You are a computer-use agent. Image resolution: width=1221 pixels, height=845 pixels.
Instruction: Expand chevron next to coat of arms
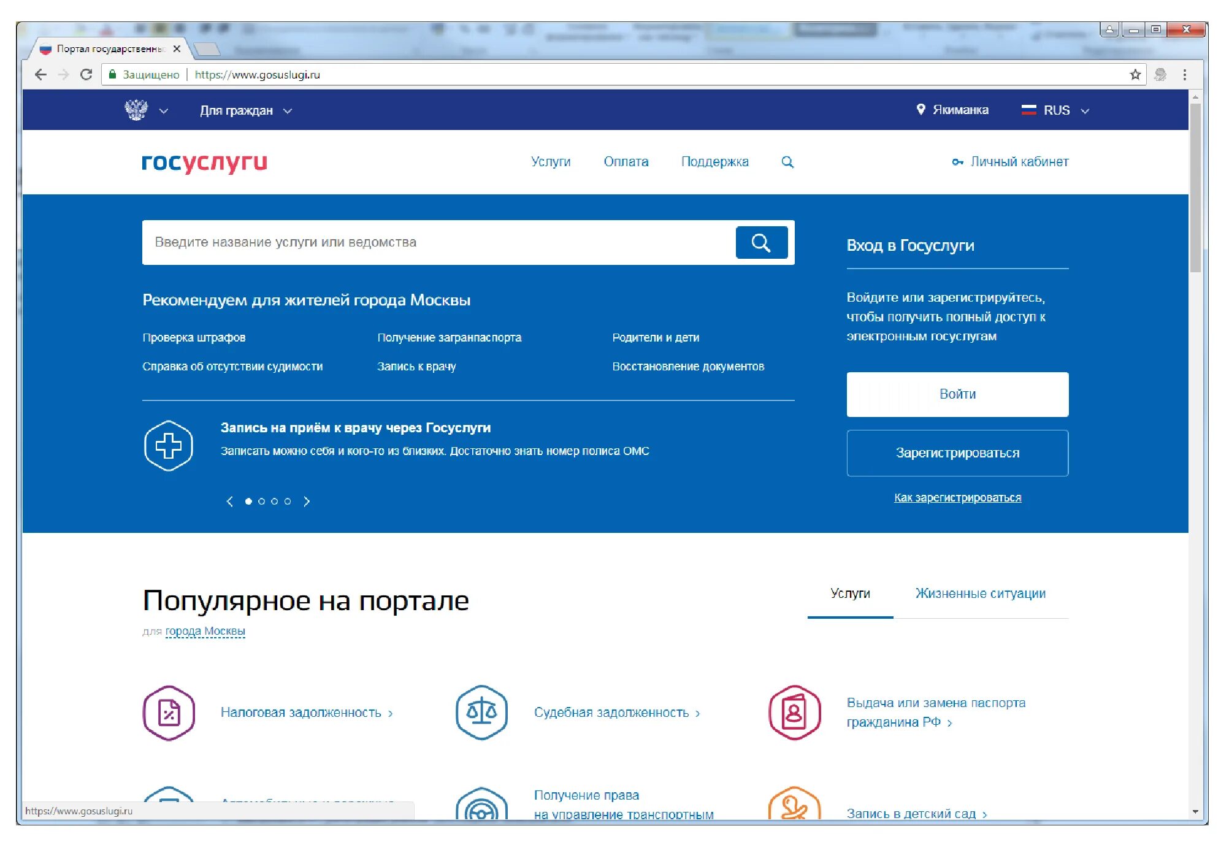click(164, 111)
